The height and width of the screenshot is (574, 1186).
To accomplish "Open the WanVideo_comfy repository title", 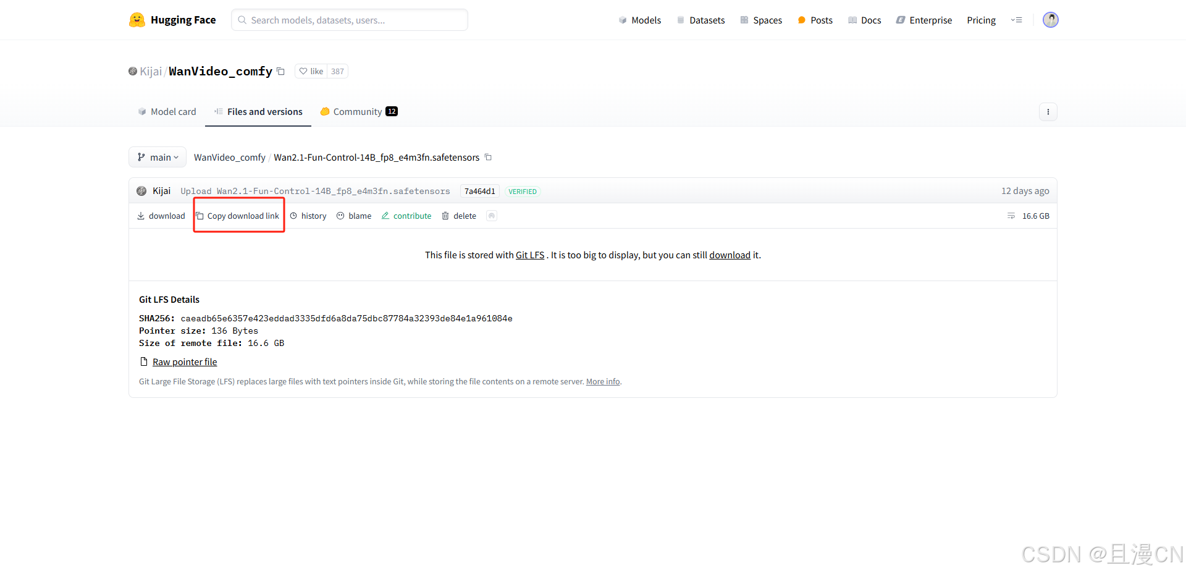I will click(221, 71).
